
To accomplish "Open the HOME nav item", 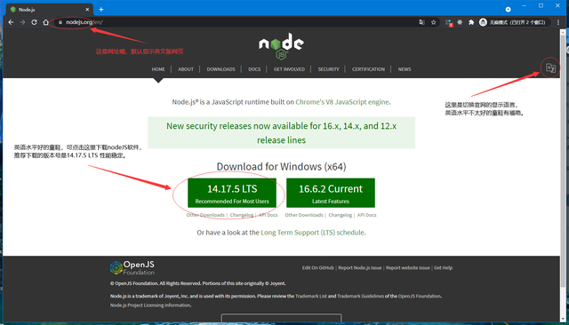I will (158, 69).
